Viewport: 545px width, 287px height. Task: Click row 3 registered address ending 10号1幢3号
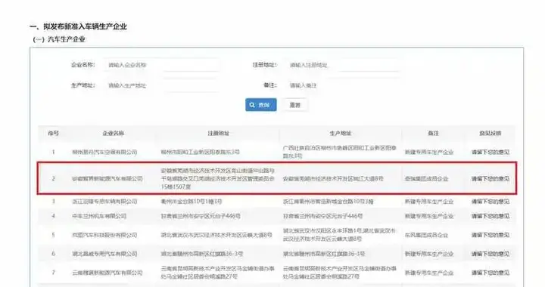point(192,202)
